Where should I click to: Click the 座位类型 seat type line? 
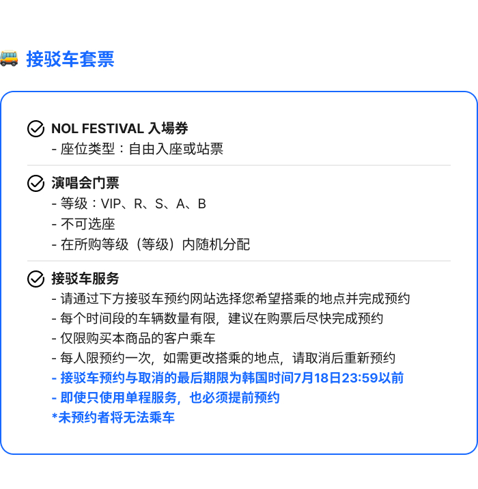pos(137,149)
